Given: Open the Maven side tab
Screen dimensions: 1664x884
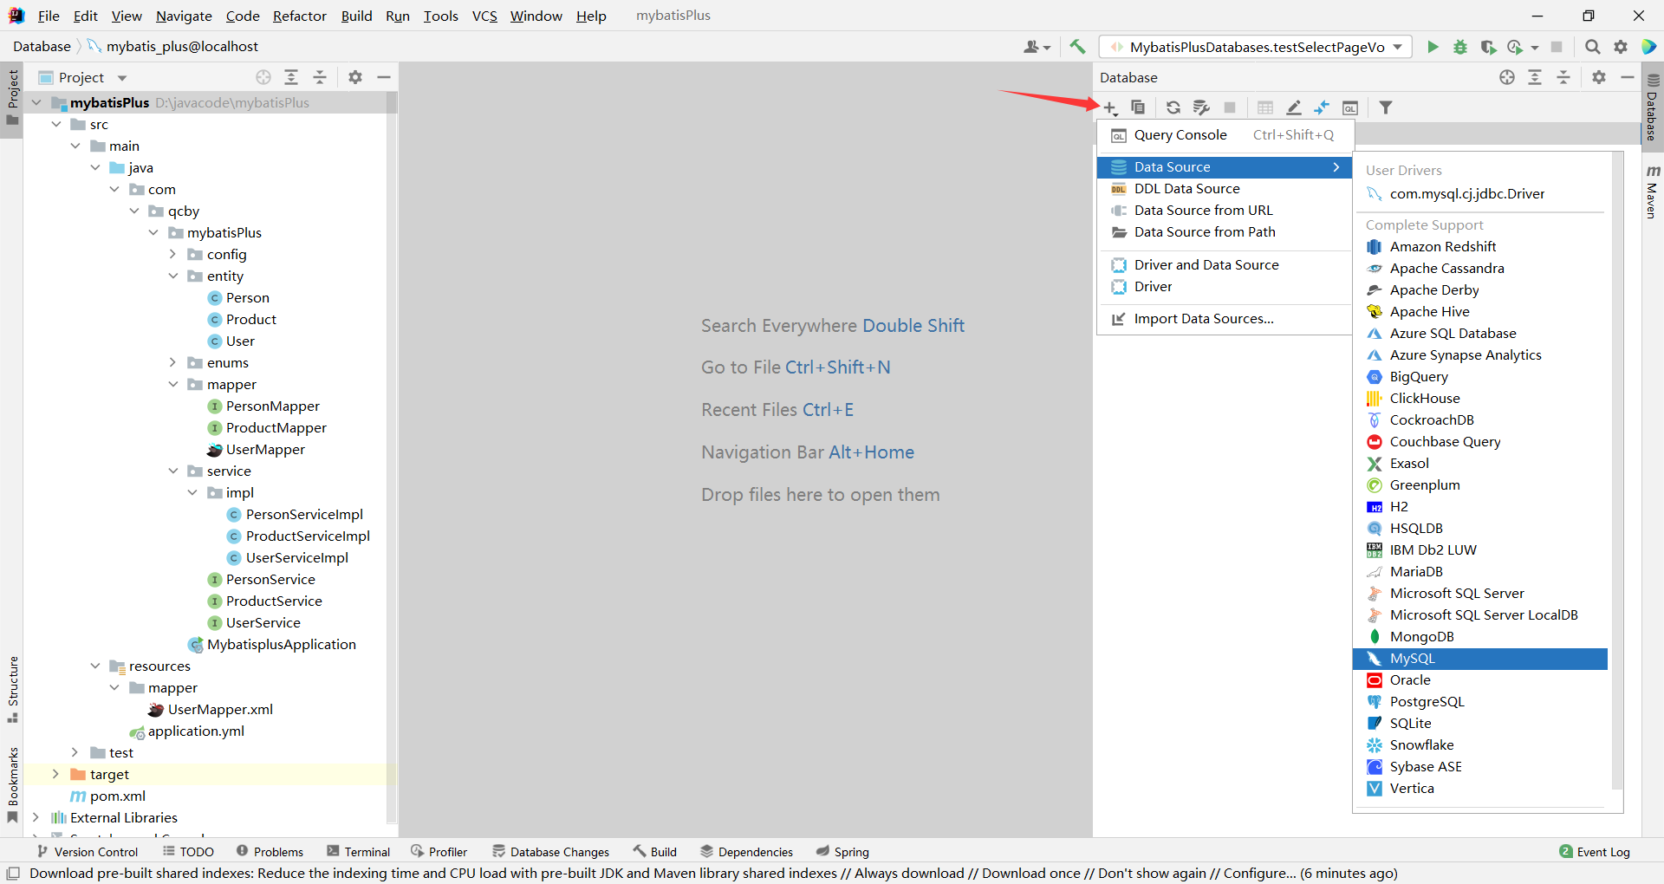Looking at the screenshot, I should pos(1653,191).
